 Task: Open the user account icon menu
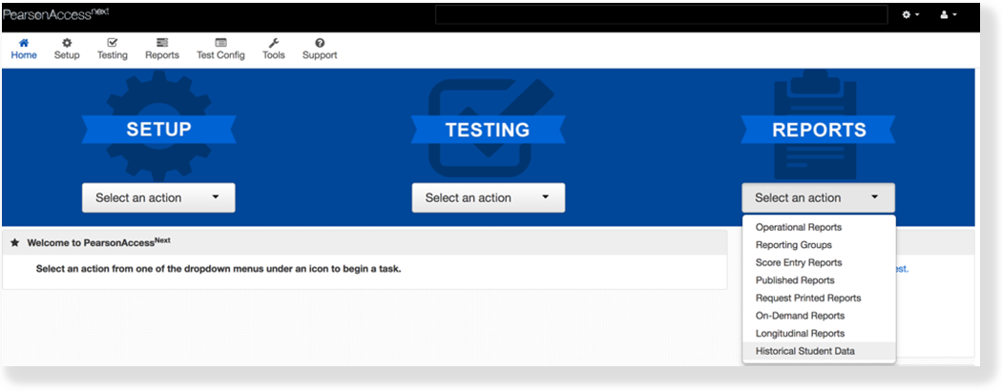tap(949, 15)
